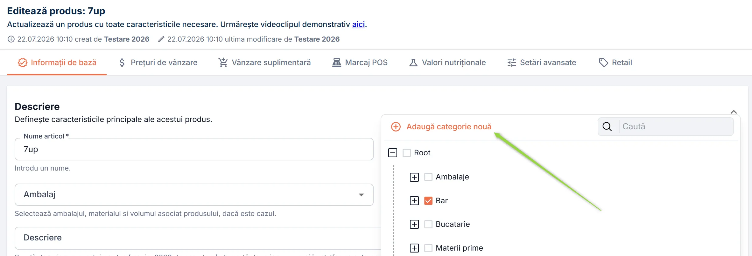Click the sliders icon for Setări avansate
Image resolution: width=752 pixels, height=256 pixels.
click(511, 63)
